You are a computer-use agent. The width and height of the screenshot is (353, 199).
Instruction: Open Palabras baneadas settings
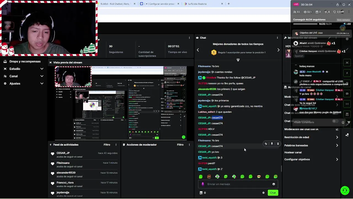[311, 145]
